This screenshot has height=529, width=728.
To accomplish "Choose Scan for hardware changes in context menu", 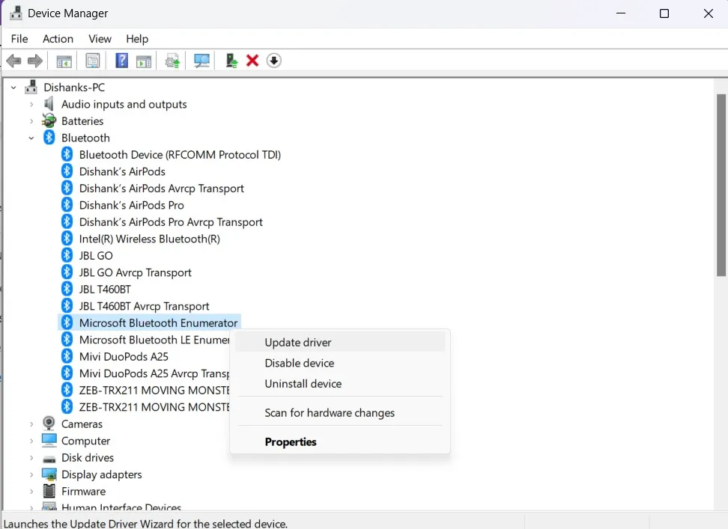I will [x=340, y=412].
